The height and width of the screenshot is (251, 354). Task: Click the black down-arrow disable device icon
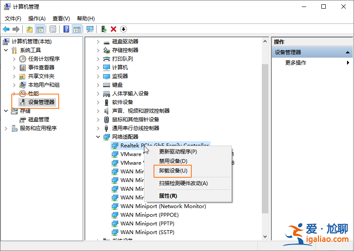[124, 29]
